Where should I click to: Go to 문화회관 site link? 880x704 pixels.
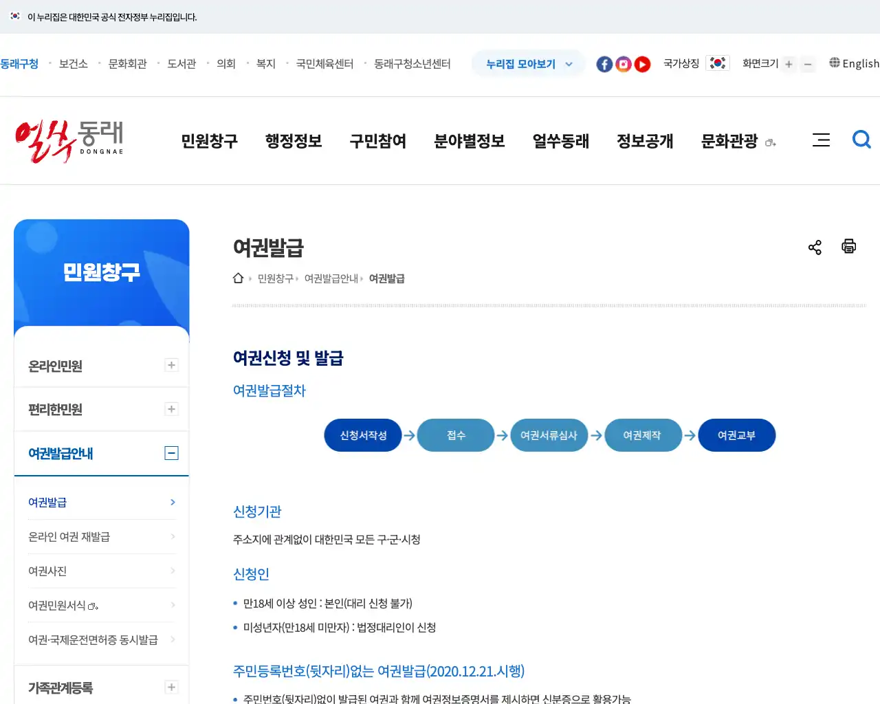[128, 64]
